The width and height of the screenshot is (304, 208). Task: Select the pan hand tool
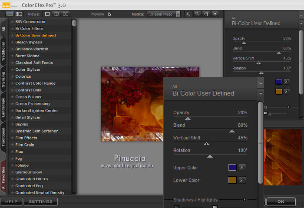pos(206,14)
